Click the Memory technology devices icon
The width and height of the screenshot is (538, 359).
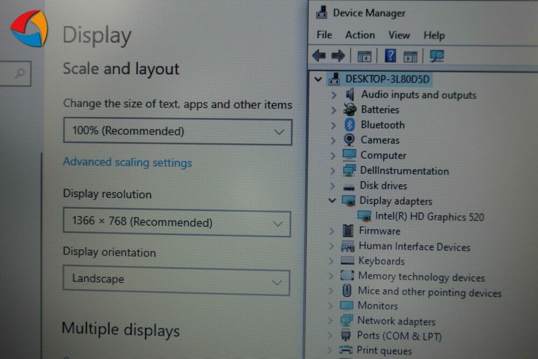tap(347, 275)
